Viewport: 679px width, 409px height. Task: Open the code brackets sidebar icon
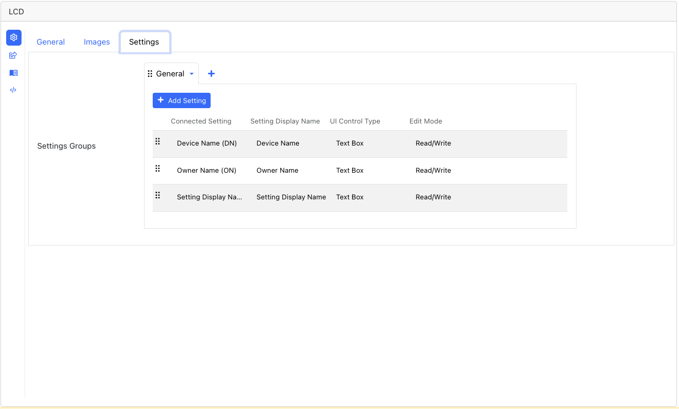click(x=13, y=90)
